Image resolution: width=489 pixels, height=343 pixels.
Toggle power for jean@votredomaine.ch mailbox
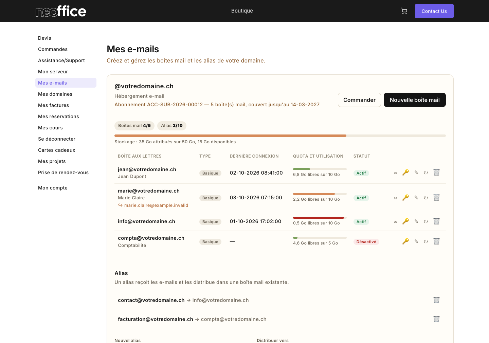426,173
